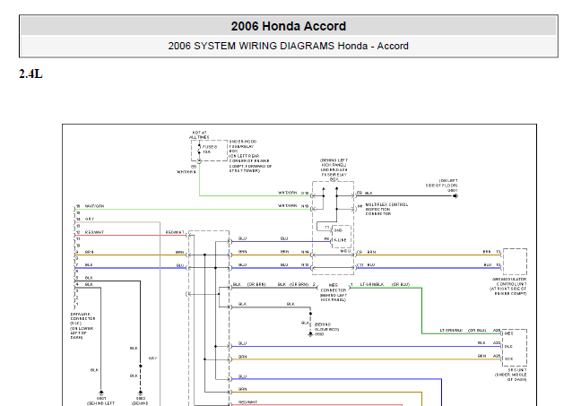Click the "HOT AT ALL TIMES" label
581x406 pixels.
pos(199,134)
